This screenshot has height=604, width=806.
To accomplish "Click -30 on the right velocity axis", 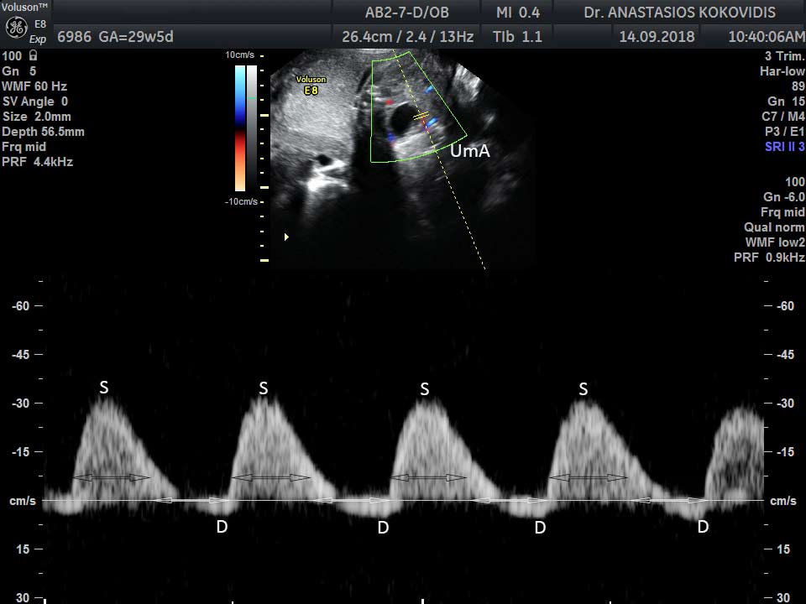I will click(785, 404).
